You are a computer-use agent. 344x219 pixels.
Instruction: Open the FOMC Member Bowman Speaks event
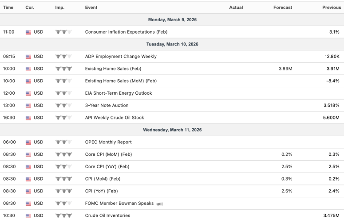pos(119,204)
